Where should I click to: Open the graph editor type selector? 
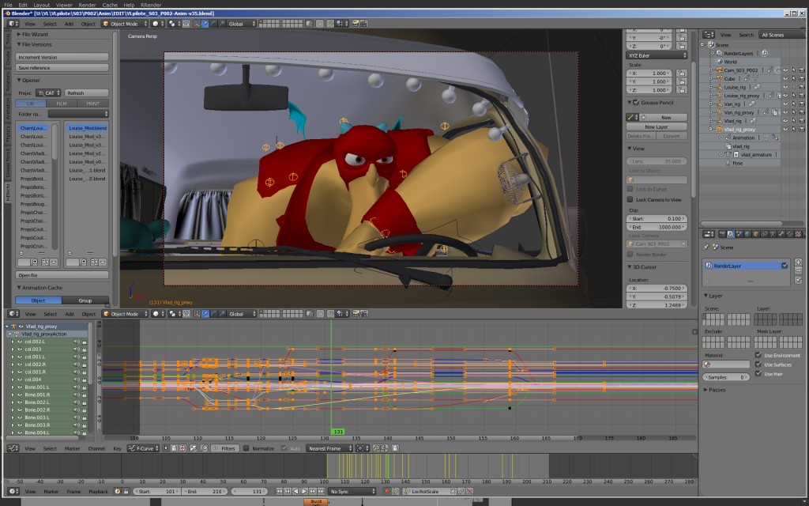13,448
